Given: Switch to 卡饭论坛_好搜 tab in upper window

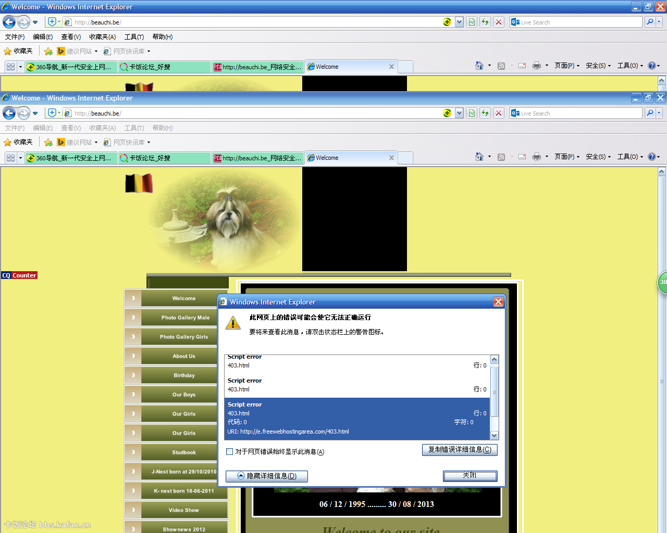Looking at the screenshot, I should (x=164, y=67).
